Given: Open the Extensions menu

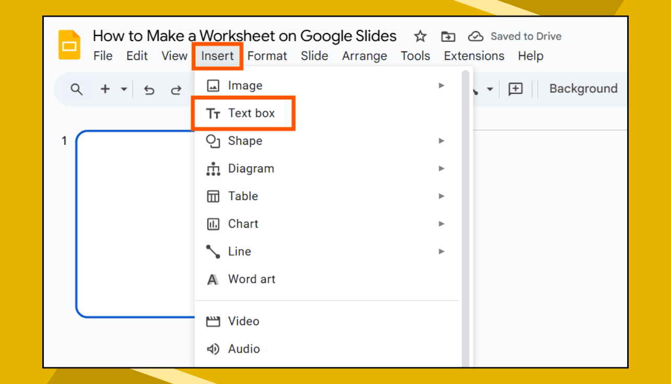Looking at the screenshot, I should tap(473, 56).
